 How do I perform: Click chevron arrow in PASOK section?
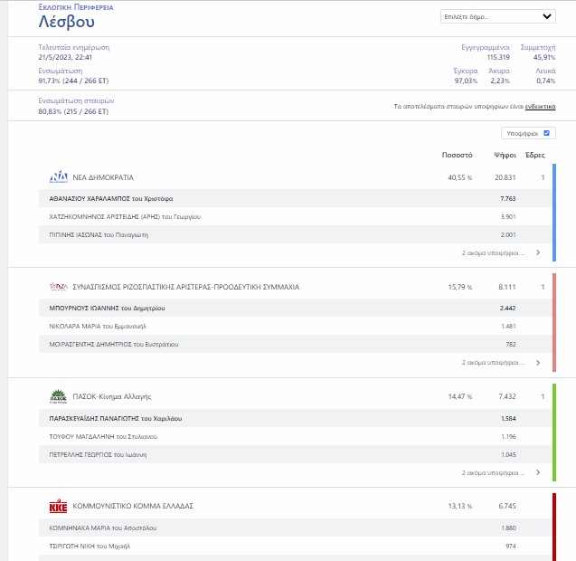[538, 472]
